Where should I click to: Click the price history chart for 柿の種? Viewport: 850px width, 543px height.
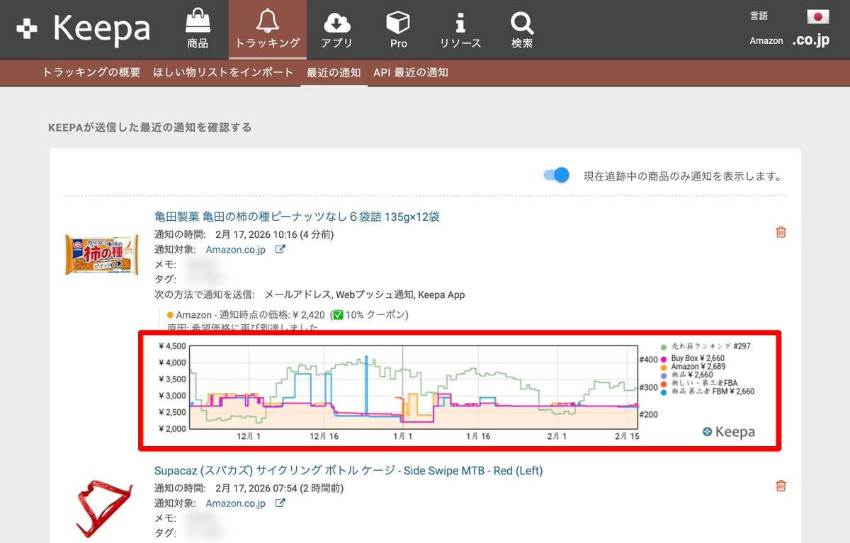(x=414, y=386)
